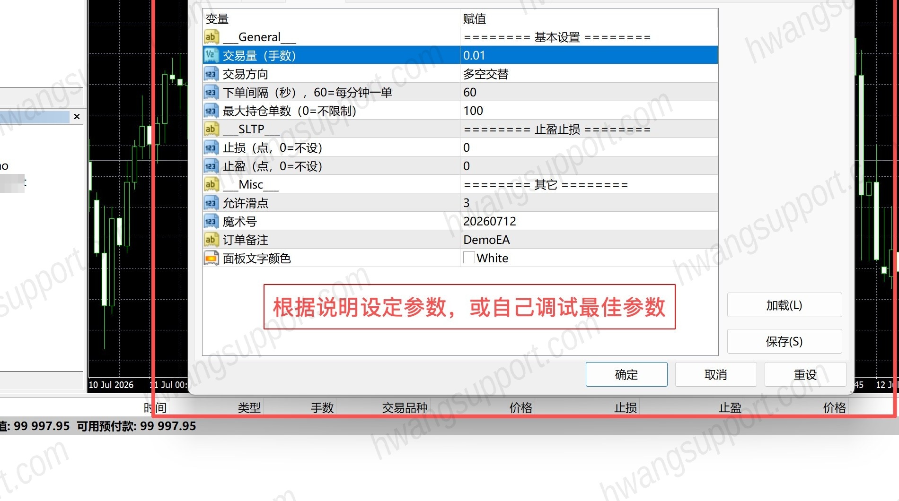The image size is (899, 501).
Task: Click the color icon beside 面板文字颜色
Action: pyautogui.click(x=211, y=258)
